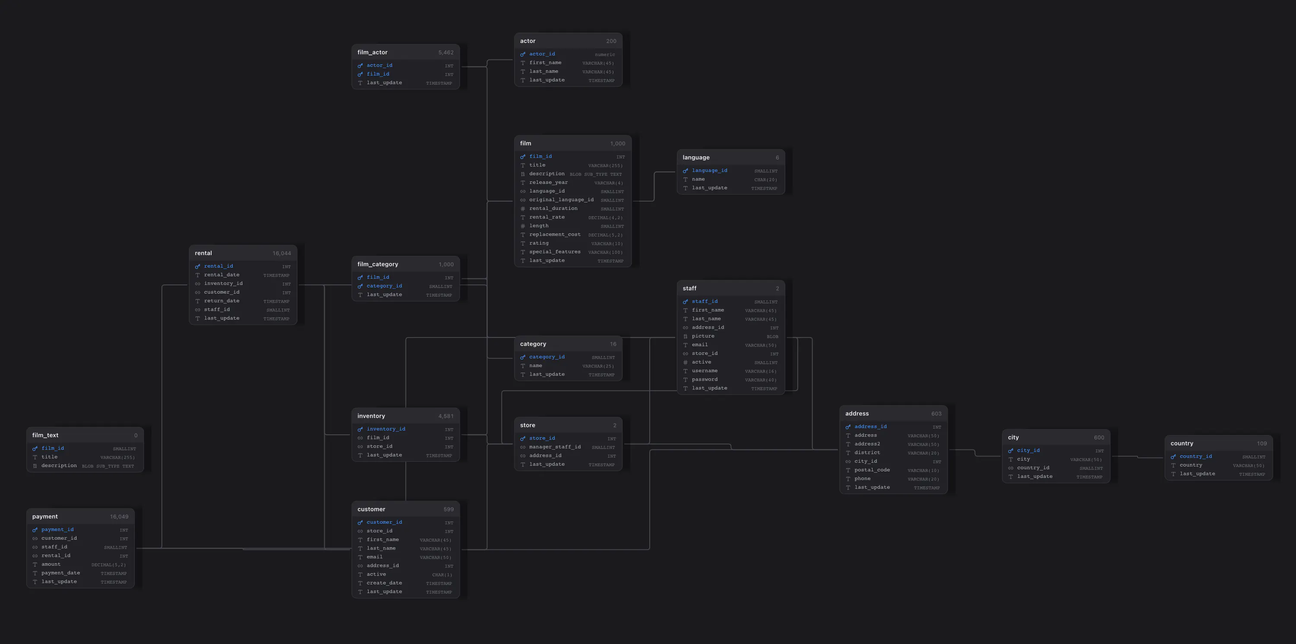
Task: Click the link icon beside original_language_id
Action: [x=523, y=200]
